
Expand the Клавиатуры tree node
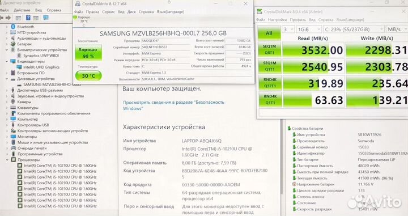7,108
